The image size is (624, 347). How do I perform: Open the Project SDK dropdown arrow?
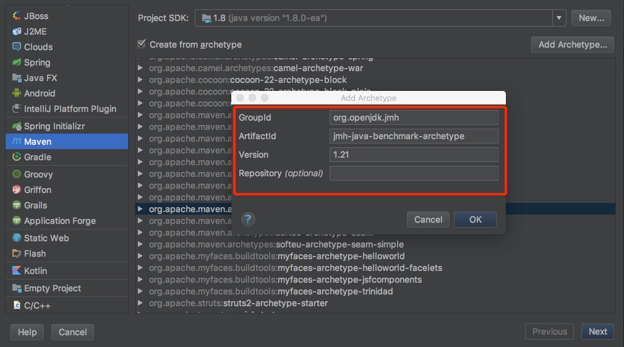[x=558, y=18]
